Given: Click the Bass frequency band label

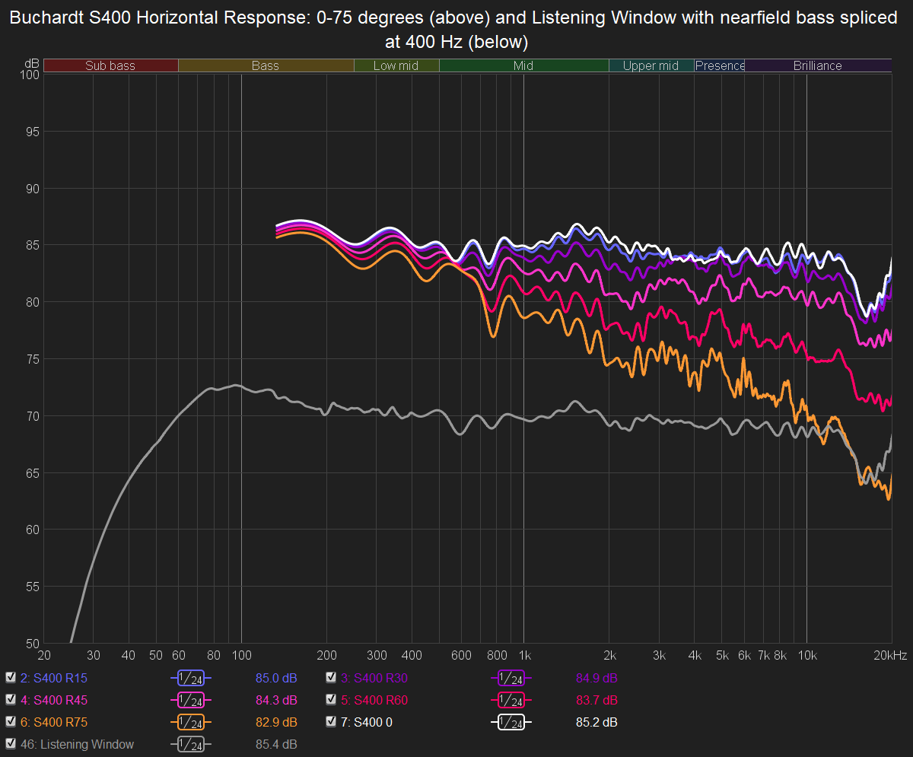Looking at the screenshot, I should tap(266, 66).
